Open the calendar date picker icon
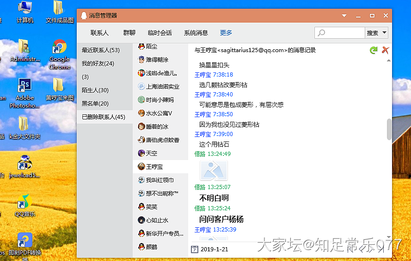The height and width of the screenshot is (261, 411). point(195,249)
